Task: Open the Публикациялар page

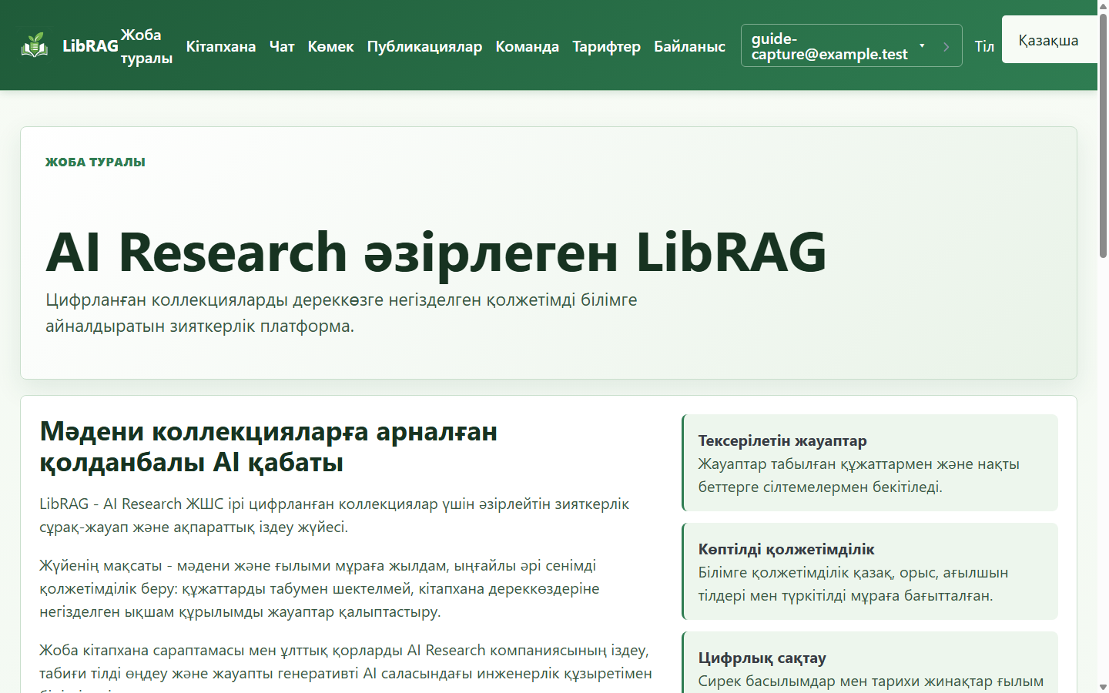Action: click(x=424, y=46)
